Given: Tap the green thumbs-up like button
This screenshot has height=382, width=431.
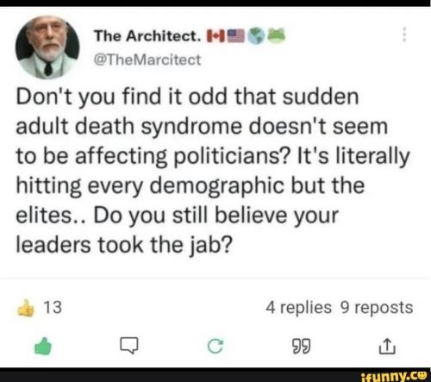Looking at the screenshot, I should [43, 346].
